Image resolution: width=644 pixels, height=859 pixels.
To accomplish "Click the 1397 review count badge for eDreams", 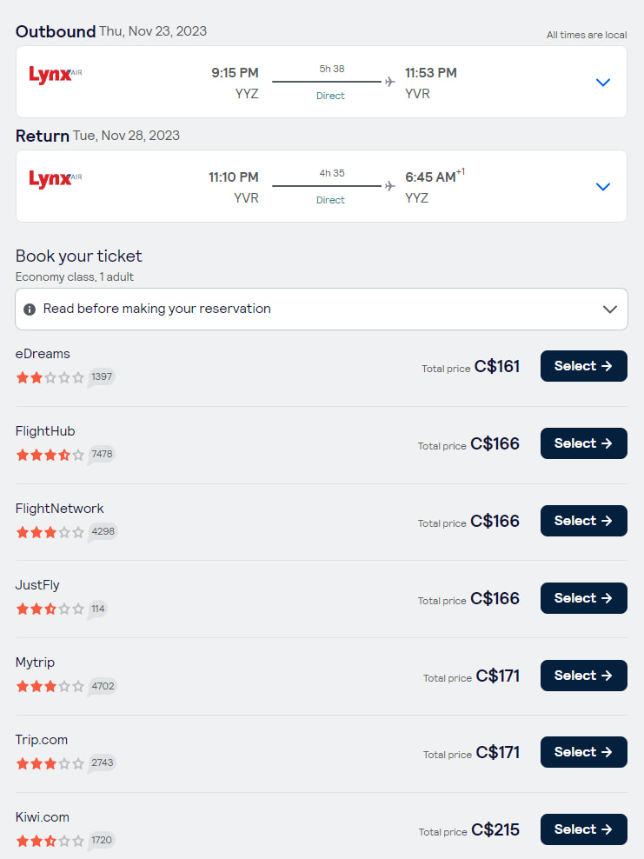I will pyautogui.click(x=101, y=377).
